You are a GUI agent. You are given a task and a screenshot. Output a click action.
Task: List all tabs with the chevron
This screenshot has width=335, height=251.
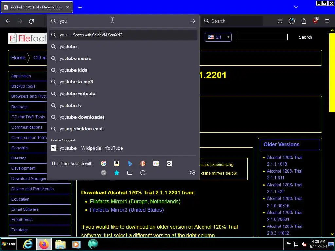pos(296,7)
